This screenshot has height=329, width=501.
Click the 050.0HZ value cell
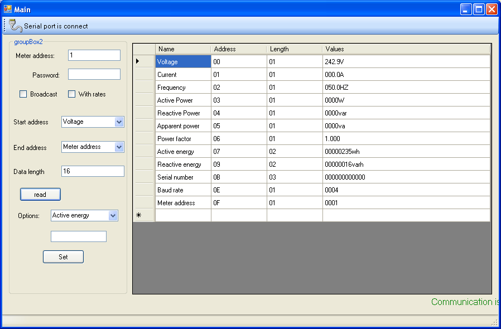point(406,87)
